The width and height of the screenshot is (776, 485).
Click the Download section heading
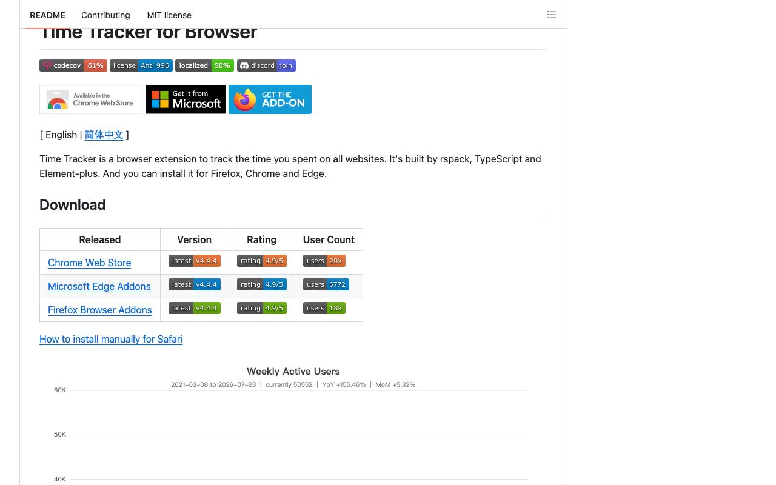point(73,205)
